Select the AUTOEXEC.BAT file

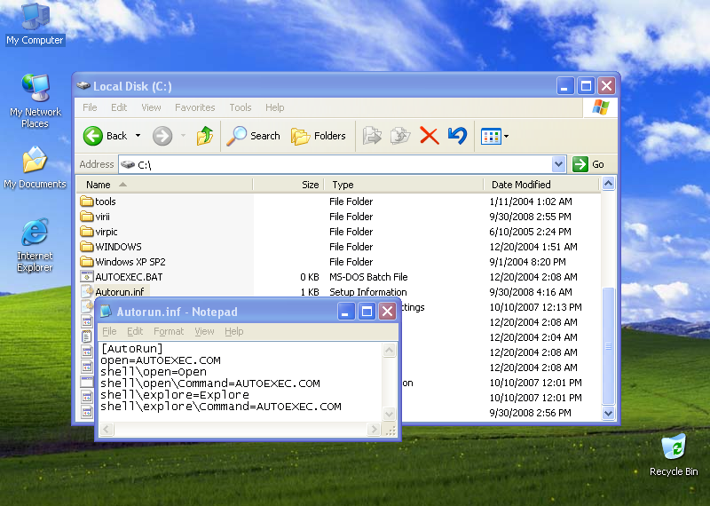coord(122,277)
